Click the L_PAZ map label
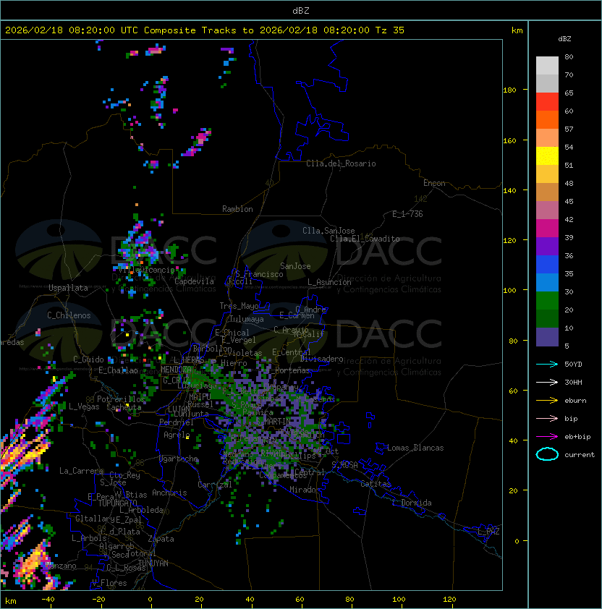Image resolution: width=602 pixels, height=609 pixels. pyautogui.click(x=488, y=531)
